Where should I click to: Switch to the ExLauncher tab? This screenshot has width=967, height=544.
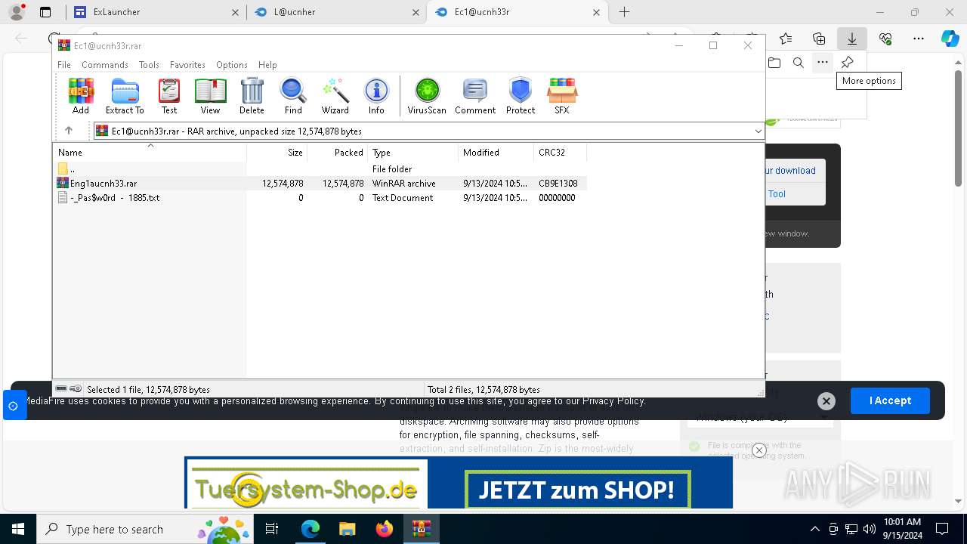point(156,12)
